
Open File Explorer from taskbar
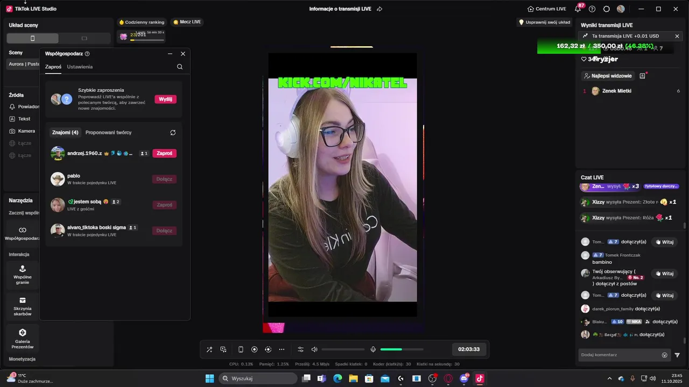[353, 378]
